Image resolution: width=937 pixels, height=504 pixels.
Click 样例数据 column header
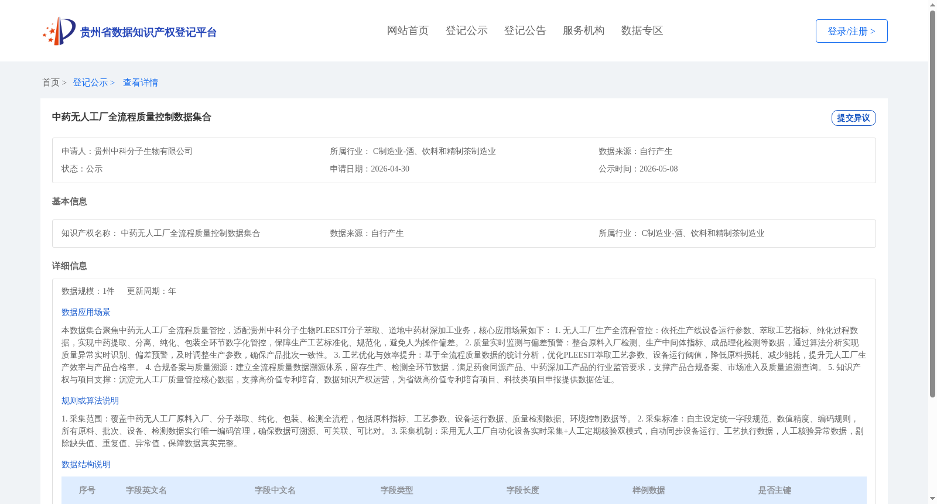pos(649,491)
